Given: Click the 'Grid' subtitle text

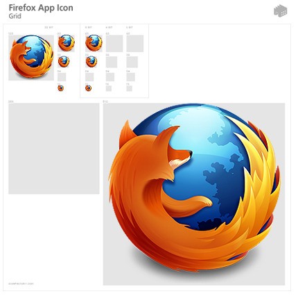Looking at the screenshot, I should 15,16.
